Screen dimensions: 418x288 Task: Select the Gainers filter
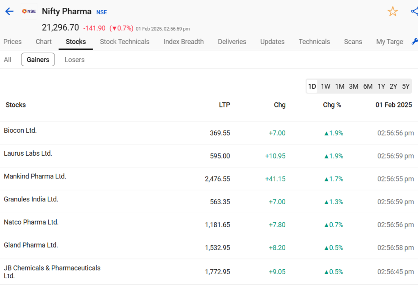pyautogui.click(x=38, y=60)
